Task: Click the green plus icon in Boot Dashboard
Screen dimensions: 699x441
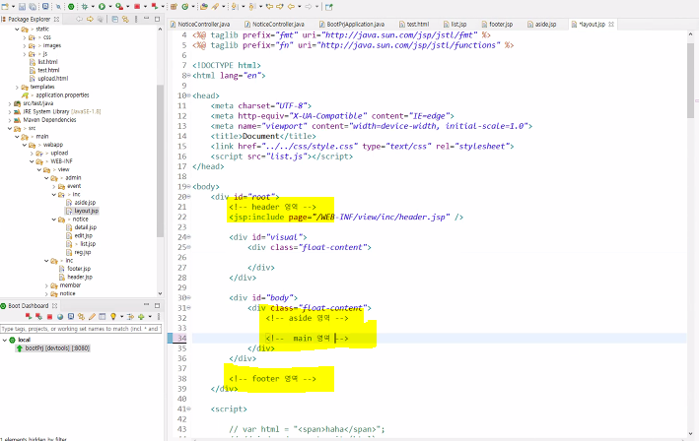Action: (141, 316)
